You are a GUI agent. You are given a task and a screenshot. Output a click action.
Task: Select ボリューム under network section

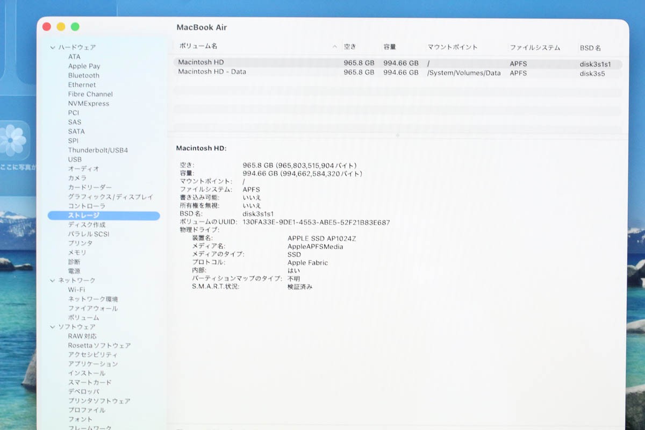(x=83, y=318)
